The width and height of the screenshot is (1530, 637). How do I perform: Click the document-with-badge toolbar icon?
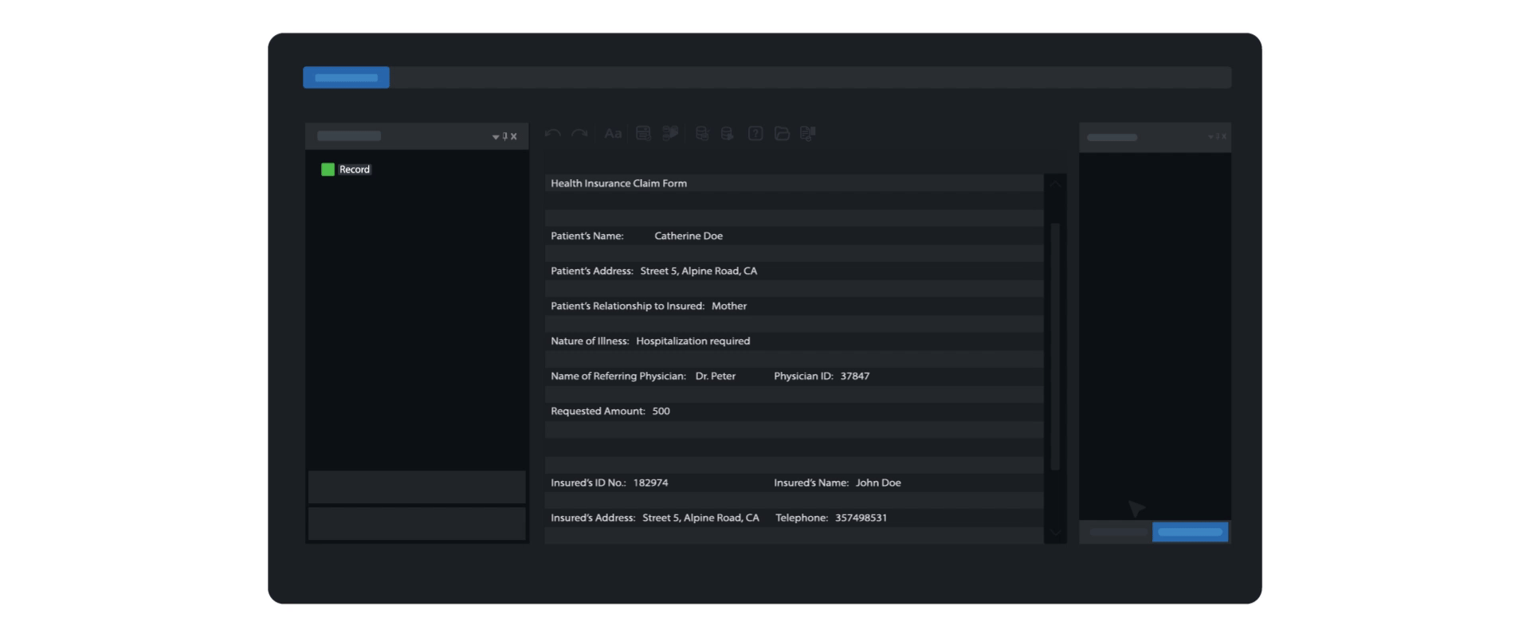click(808, 134)
